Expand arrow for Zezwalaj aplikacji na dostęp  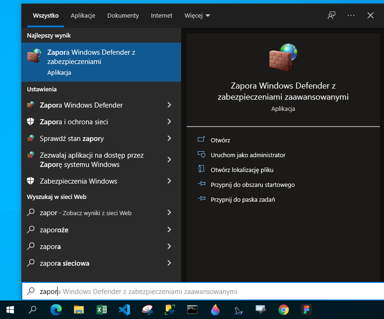tap(169, 160)
